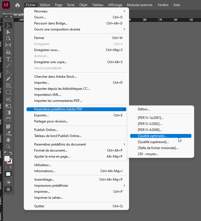Choose Importer... with Ctrl+D shortcut

(76, 83)
